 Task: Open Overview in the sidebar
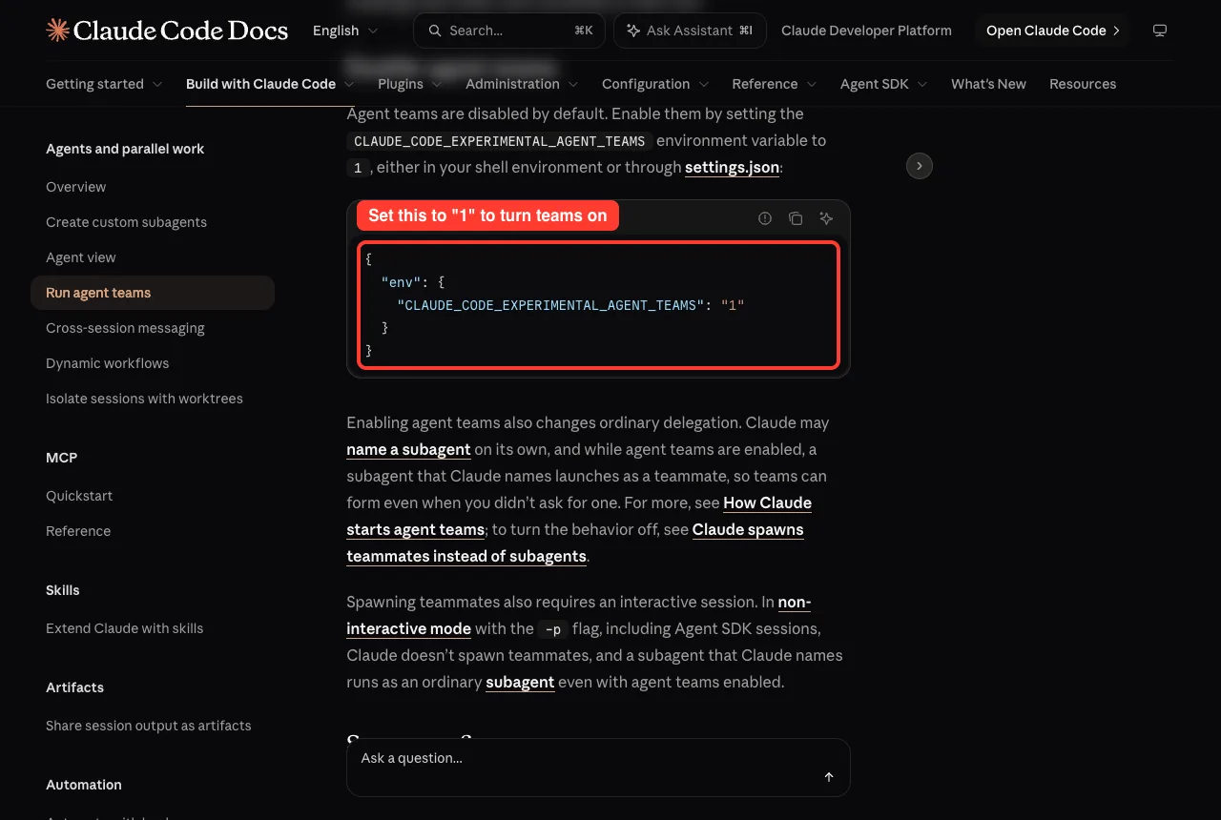[x=76, y=187]
